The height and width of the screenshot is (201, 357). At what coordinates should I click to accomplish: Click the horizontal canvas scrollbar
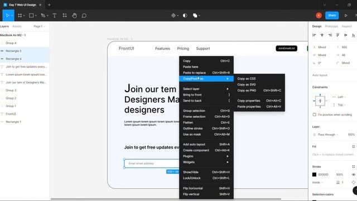click(166, 199)
